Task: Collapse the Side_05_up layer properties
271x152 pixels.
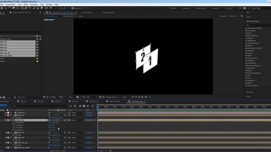Action: pos(6,143)
